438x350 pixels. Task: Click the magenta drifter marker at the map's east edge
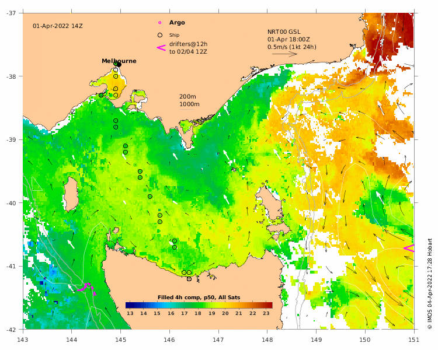click(x=409, y=248)
